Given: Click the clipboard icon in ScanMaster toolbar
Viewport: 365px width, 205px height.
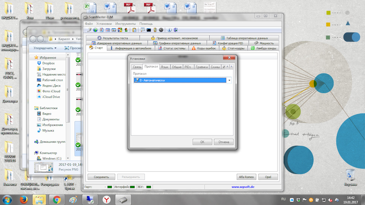Looking at the screenshot, I should [134, 30].
